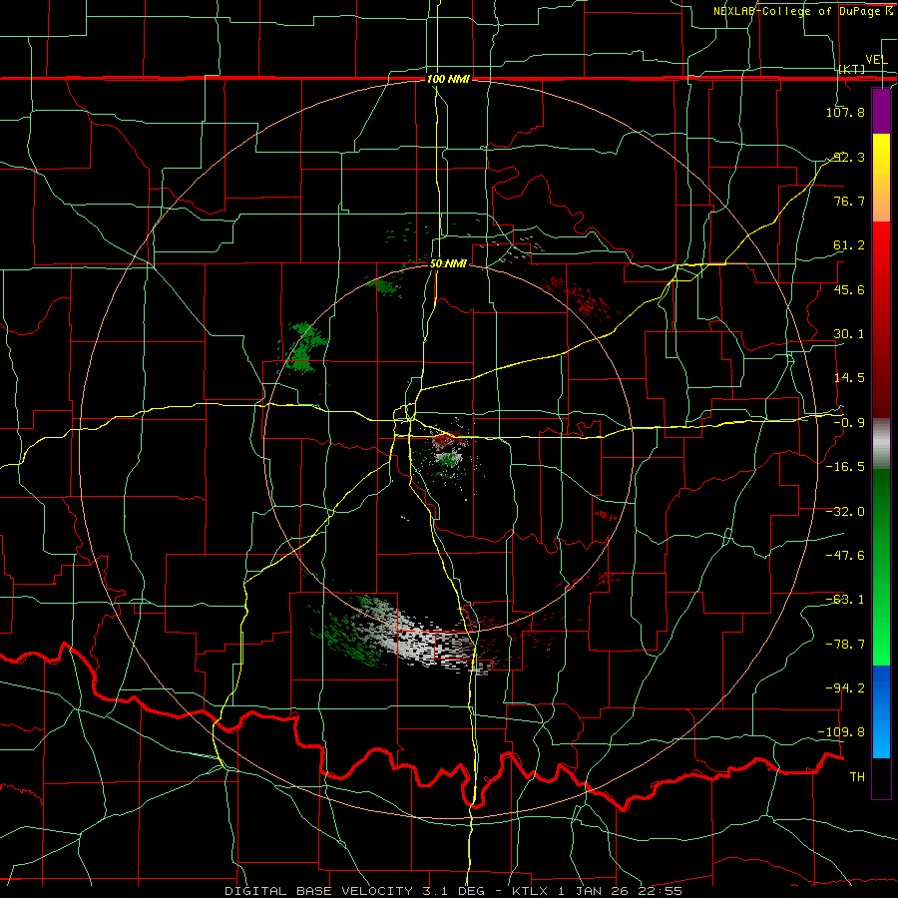The image size is (898, 898).
Task: Select the 76.7 legend value
Action: [849, 201]
